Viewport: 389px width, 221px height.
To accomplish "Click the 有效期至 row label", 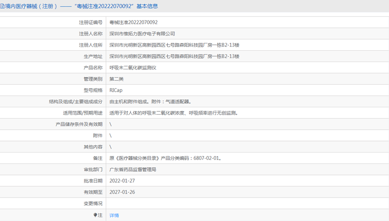I will click(x=93, y=192).
